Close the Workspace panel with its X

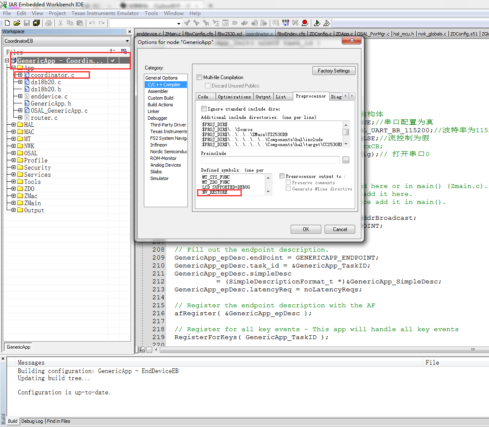click(x=130, y=31)
